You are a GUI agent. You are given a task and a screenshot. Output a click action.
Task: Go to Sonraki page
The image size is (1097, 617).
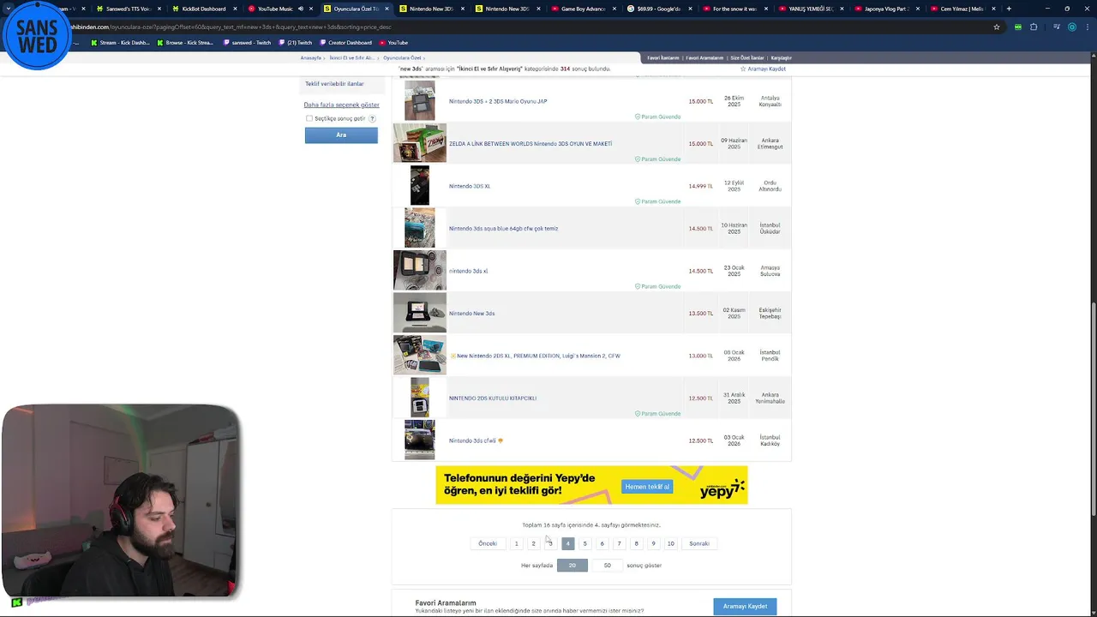pyautogui.click(x=699, y=543)
